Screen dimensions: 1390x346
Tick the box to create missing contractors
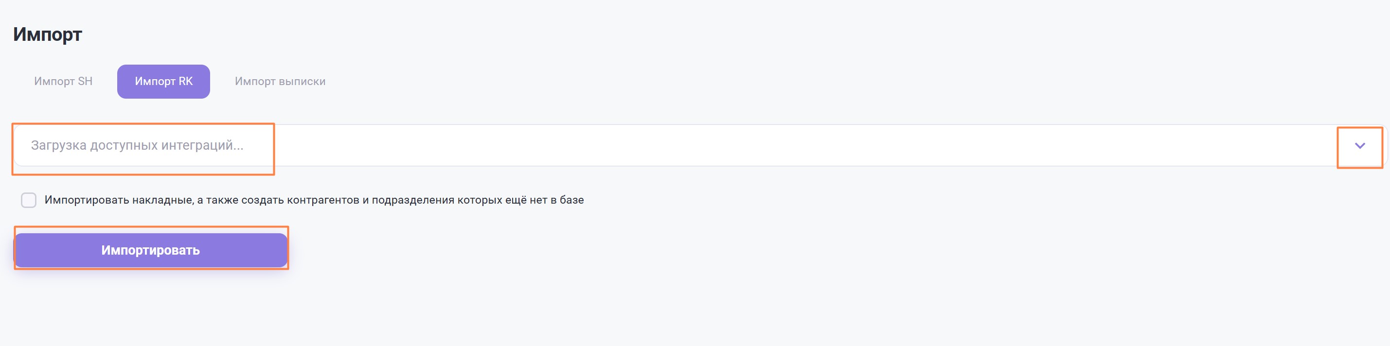click(x=29, y=201)
